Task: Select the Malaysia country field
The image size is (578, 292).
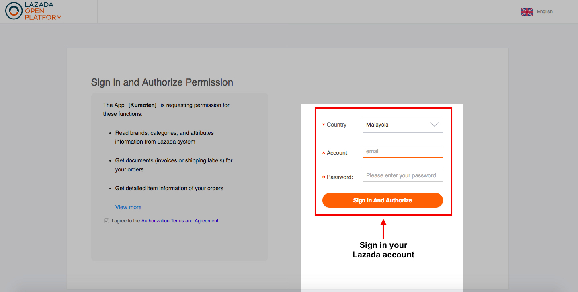Action: point(402,125)
